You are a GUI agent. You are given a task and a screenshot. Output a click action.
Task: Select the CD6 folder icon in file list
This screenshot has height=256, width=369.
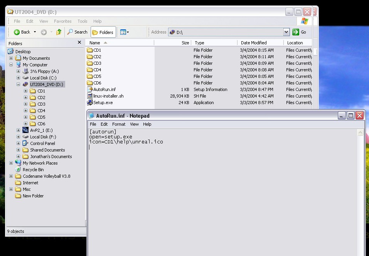pyautogui.click(x=90, y=83)
